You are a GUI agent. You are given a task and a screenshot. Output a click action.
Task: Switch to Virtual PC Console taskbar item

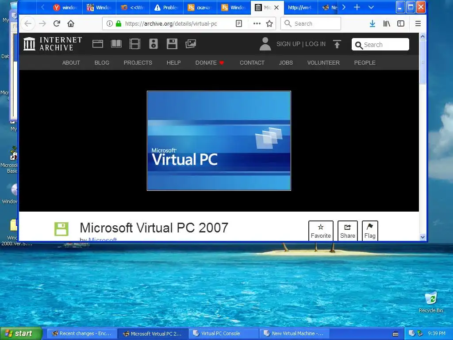223,333
